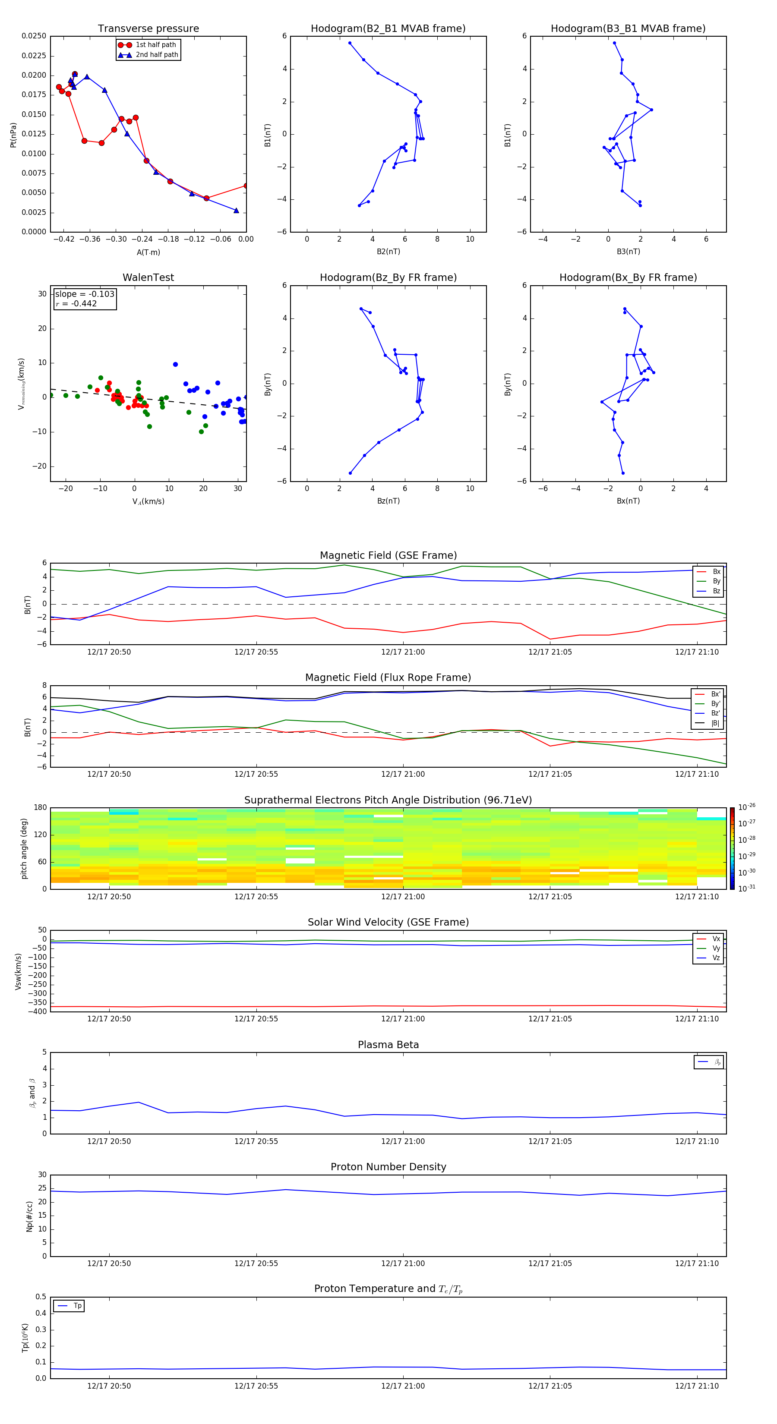Click the "V_A(km/s)" axis label in WalenTest

click(148, 501)
